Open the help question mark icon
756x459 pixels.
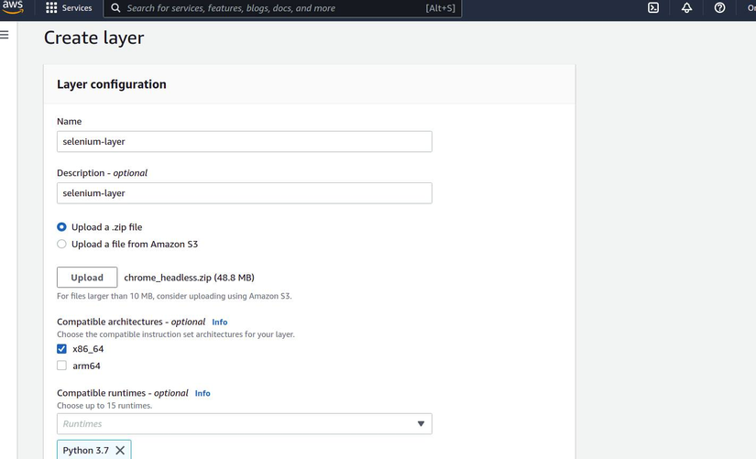719,8
